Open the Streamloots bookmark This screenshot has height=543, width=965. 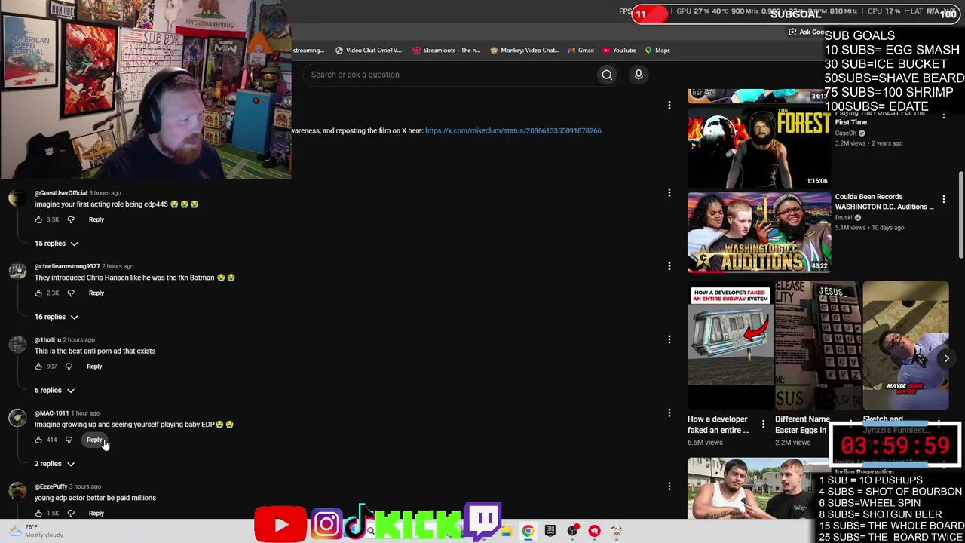tap(446, 51)
